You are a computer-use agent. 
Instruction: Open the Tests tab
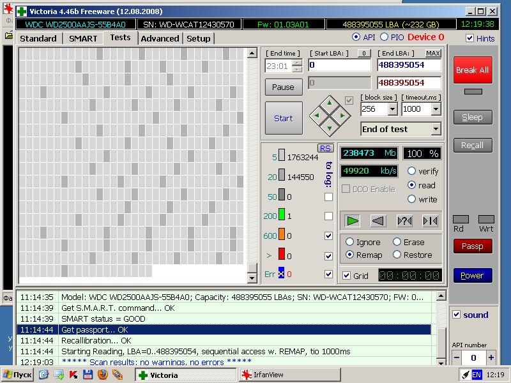(x=120, y=38)
